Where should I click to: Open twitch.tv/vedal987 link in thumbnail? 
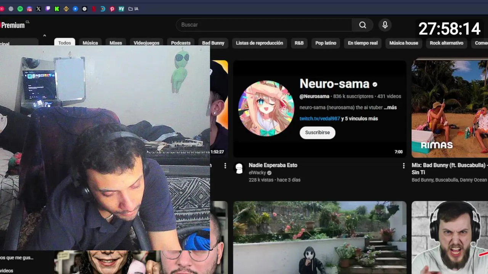point(319,119)
